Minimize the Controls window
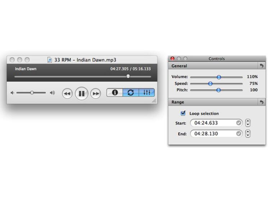The height and width of the screenshot is (208, 277). 179,59
